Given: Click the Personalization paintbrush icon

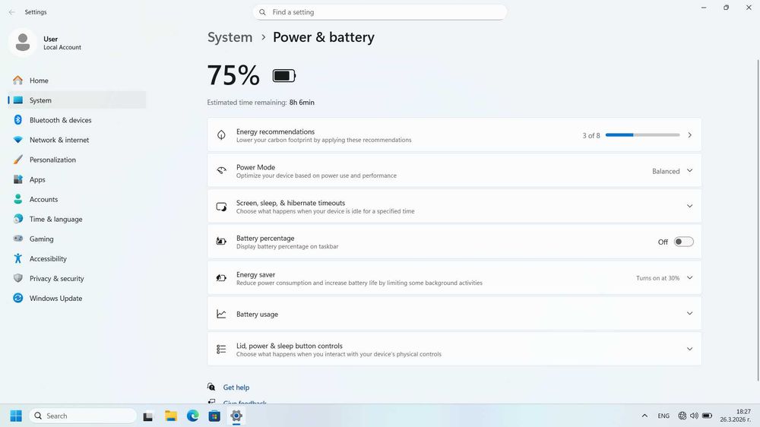Looking at the screenshot, I should click(x=18, y=160).
